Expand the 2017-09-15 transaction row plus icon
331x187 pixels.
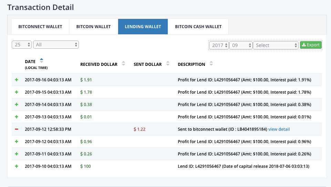tap(17, 92)
